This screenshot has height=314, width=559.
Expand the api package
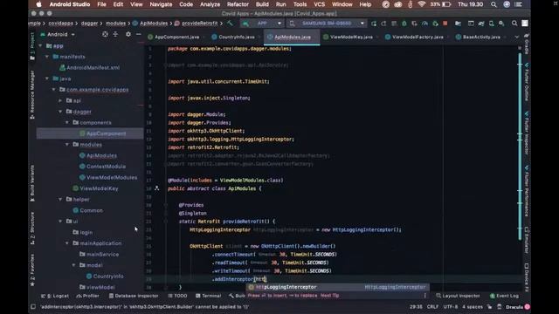(60, 101)
